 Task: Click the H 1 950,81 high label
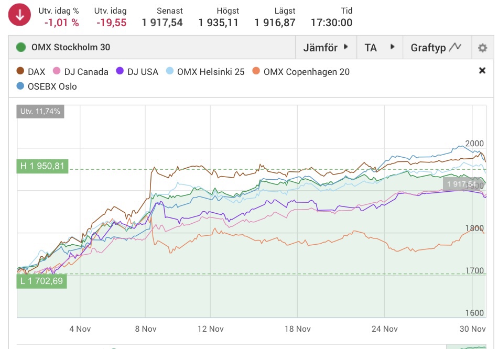pyautogui.click(x=42, y=166)
